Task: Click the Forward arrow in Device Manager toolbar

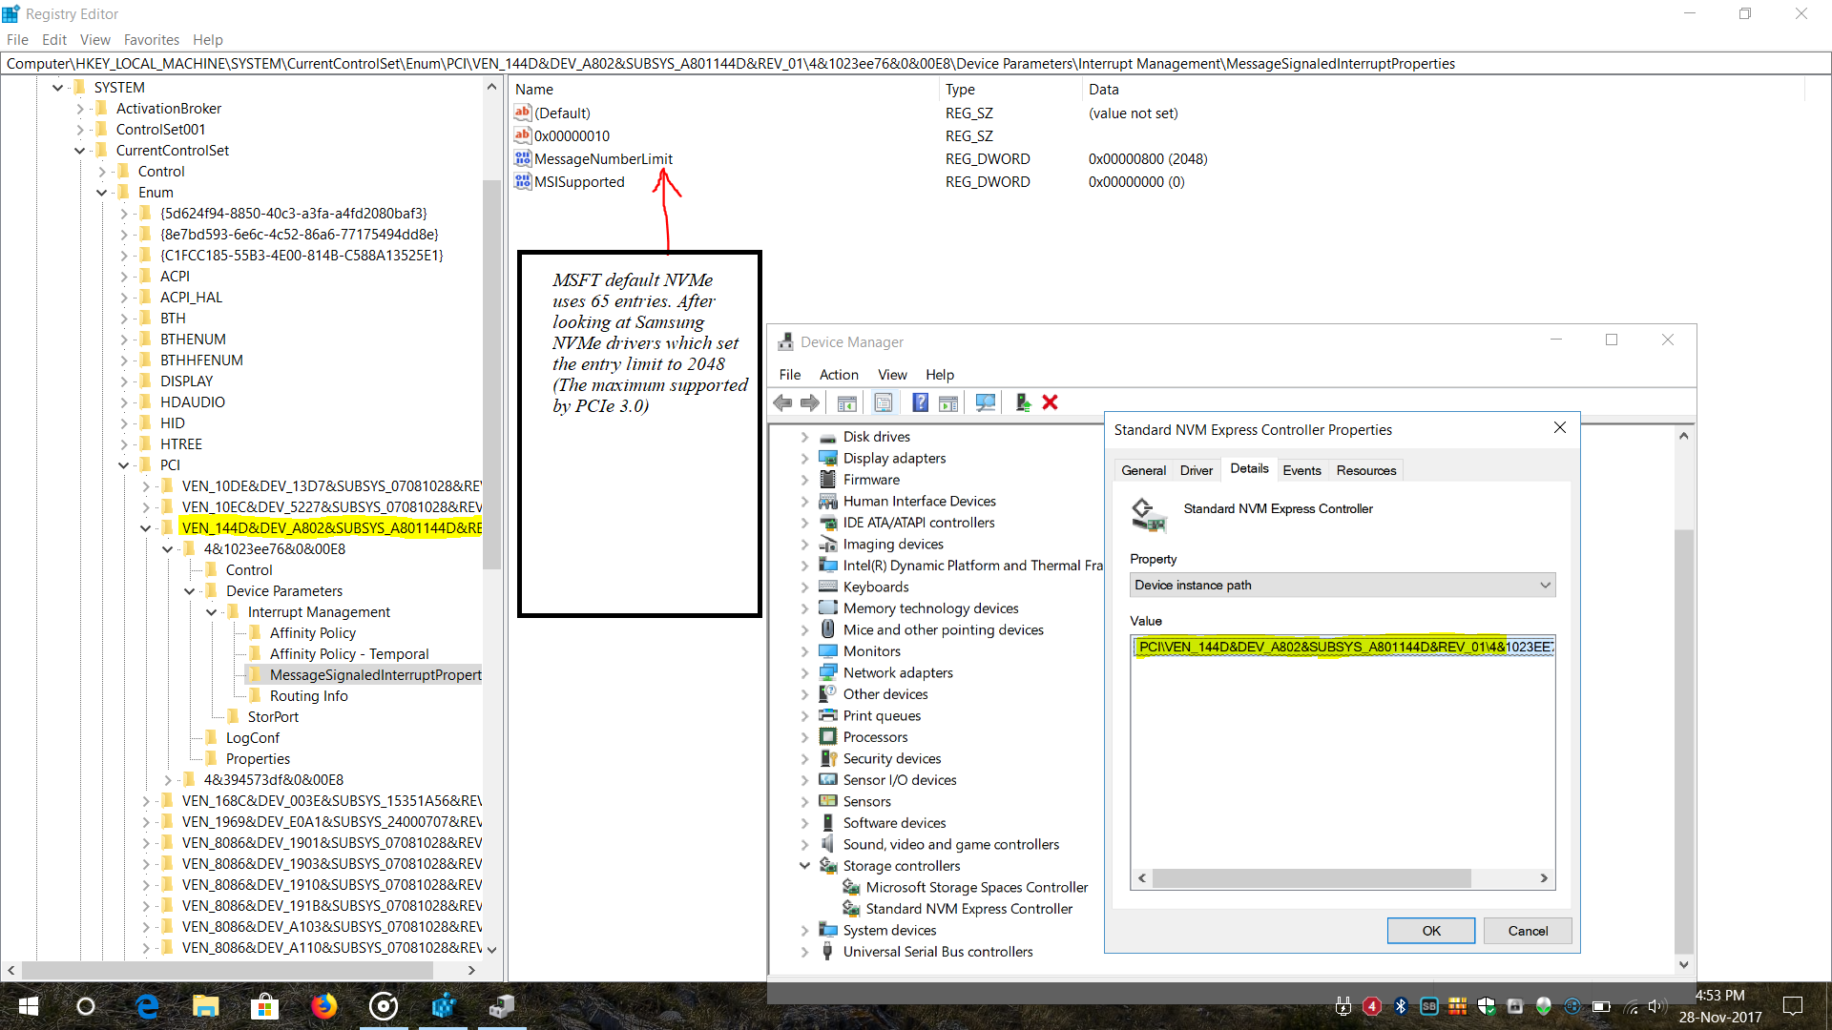Action: pos(809,402)
